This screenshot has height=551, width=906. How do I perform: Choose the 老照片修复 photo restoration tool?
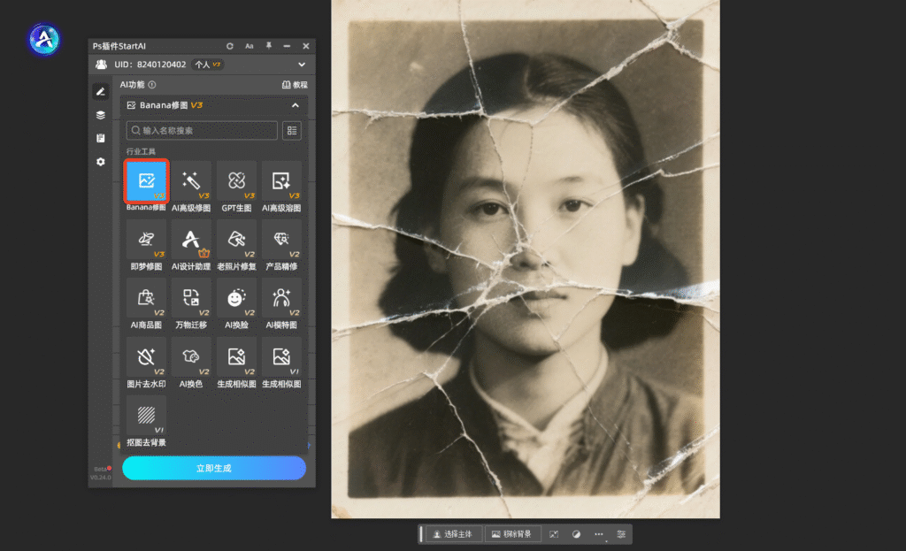[236, 240]
